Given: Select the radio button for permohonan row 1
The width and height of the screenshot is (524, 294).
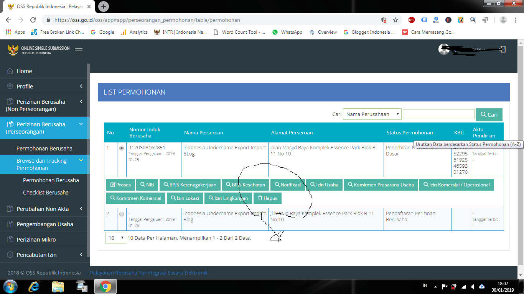Looking at the screenshot, I should point(121,148).
